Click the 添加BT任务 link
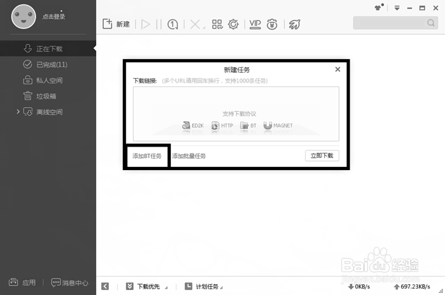This screenshot has height=295, width=445. click(147, 156)
